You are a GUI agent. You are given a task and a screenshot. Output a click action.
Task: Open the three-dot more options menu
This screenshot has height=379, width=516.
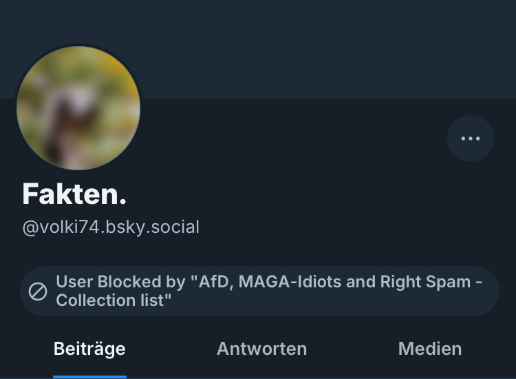[471, 139]
